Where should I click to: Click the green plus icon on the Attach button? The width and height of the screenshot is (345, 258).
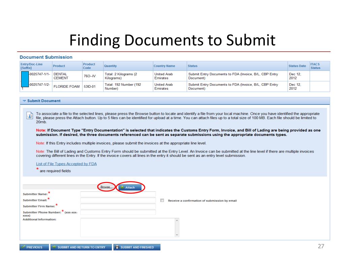tap(122, 187)
